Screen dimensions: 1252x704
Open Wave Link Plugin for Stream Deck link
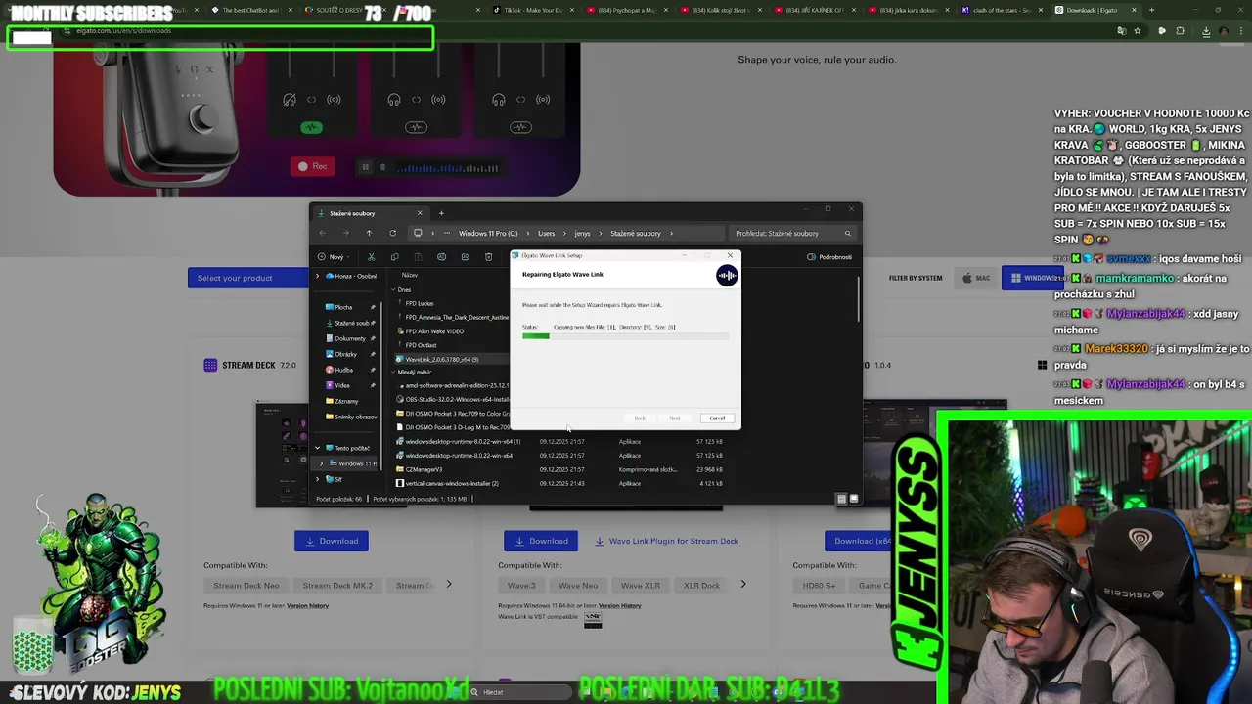click(666, 541)
